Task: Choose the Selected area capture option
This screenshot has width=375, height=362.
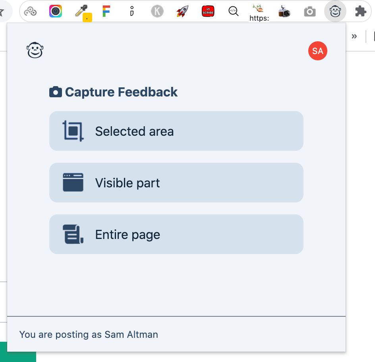Action: coord(176,131)
